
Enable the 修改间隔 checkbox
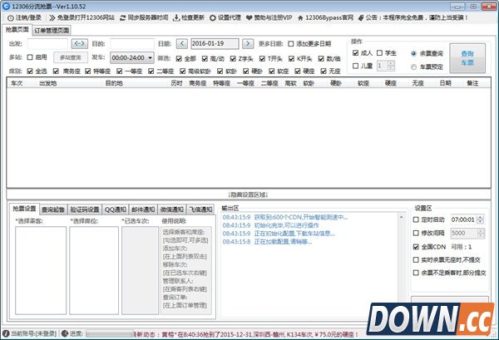point(416,233)
